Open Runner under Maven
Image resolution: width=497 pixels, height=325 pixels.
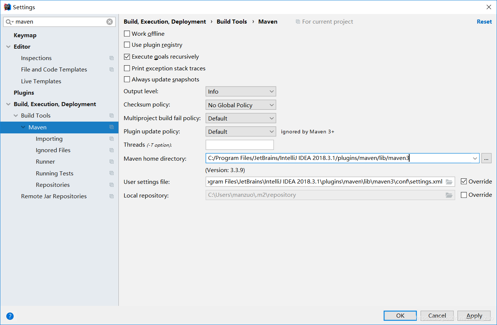(45, 162)
